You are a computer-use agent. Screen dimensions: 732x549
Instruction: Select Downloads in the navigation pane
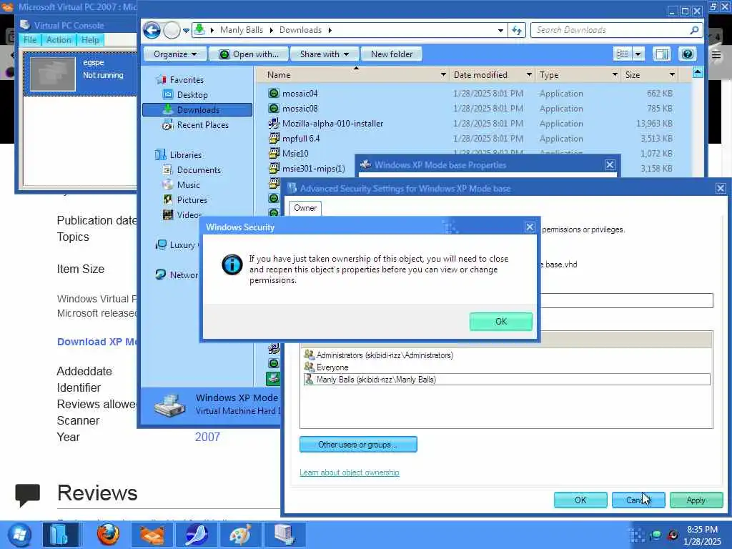[197, 109]
